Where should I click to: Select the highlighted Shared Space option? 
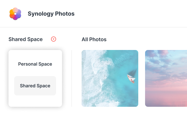[35, 86]
